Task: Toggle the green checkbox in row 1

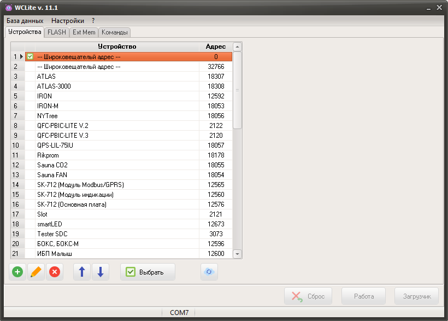Action: click(x=30, y=56)
